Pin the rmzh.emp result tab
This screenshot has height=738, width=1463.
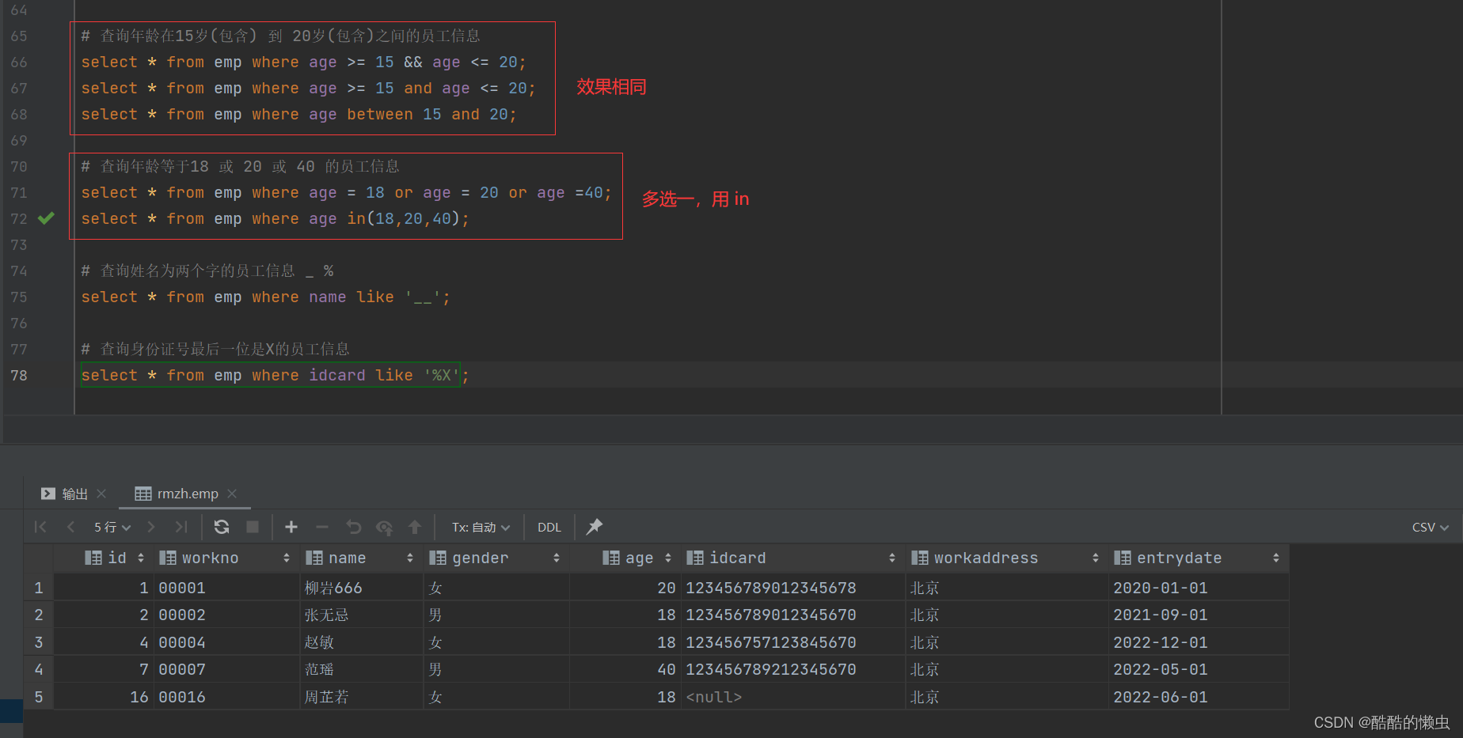pos(595,527)
